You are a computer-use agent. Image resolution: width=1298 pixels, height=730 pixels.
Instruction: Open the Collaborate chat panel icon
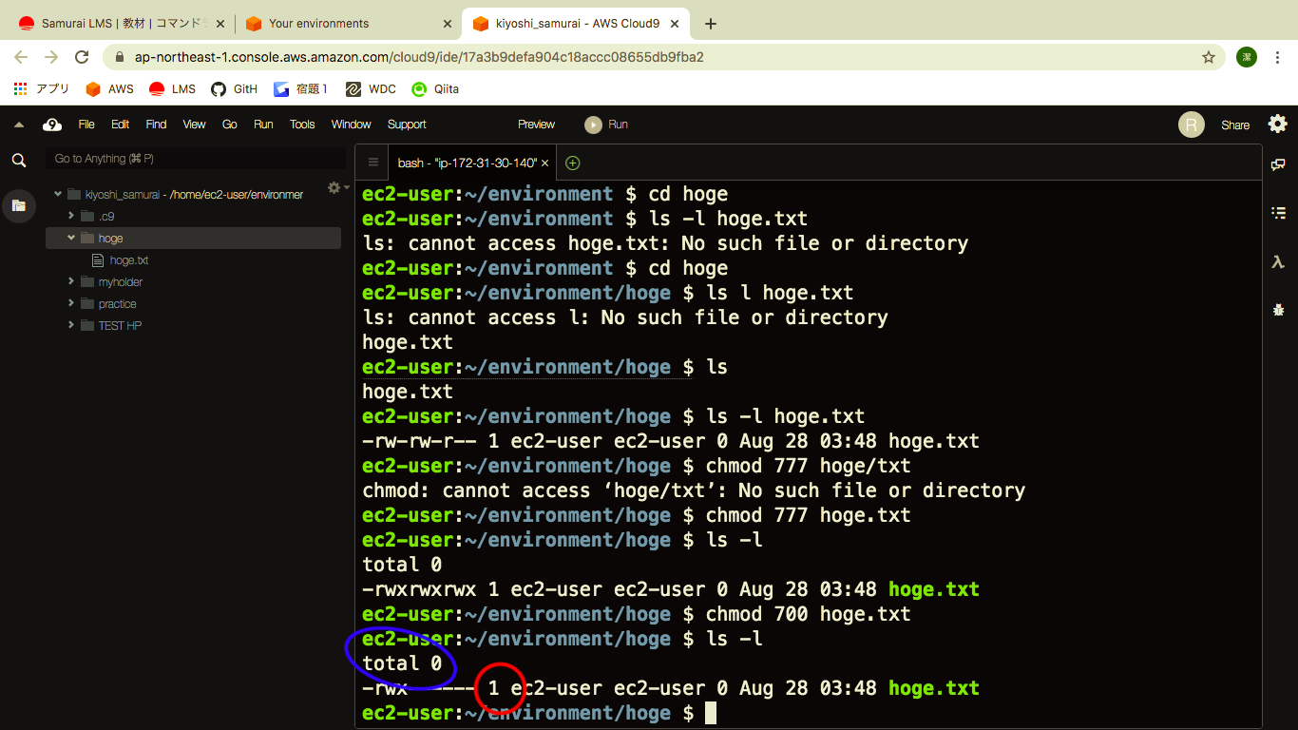coord(1278,165)
